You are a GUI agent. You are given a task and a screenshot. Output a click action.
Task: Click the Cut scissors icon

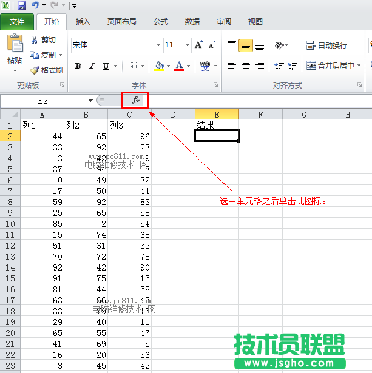34,40
